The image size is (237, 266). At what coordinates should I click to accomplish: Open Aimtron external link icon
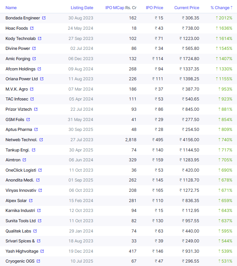(24, 160)
